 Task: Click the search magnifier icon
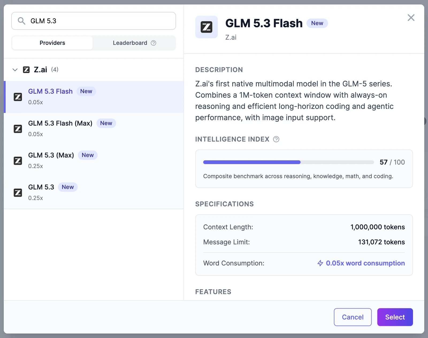(x=21, y=21)
